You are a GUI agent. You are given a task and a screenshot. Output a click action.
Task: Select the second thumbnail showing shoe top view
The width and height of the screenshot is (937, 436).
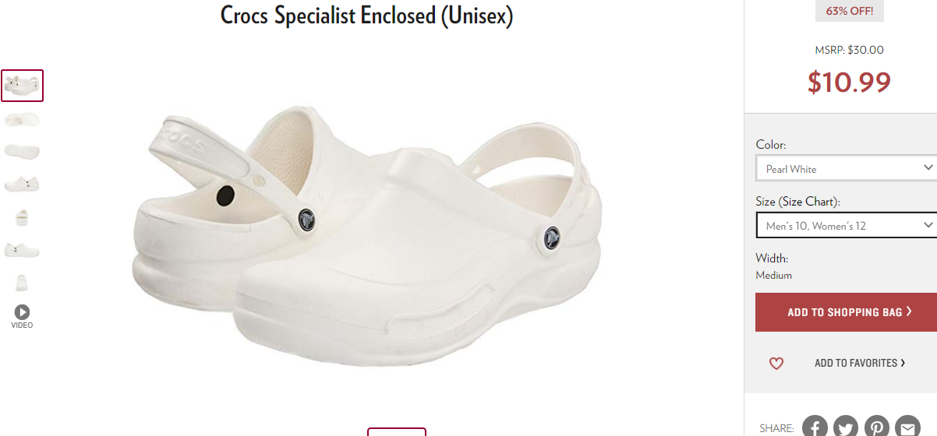click(22, 119)
